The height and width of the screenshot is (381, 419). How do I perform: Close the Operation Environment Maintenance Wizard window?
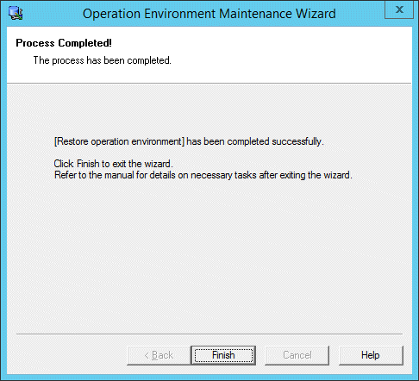399,9
